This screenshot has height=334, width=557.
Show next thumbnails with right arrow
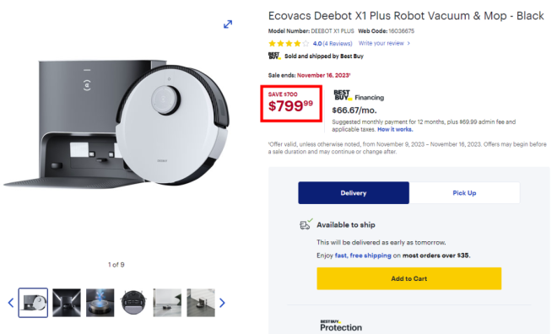222,303
